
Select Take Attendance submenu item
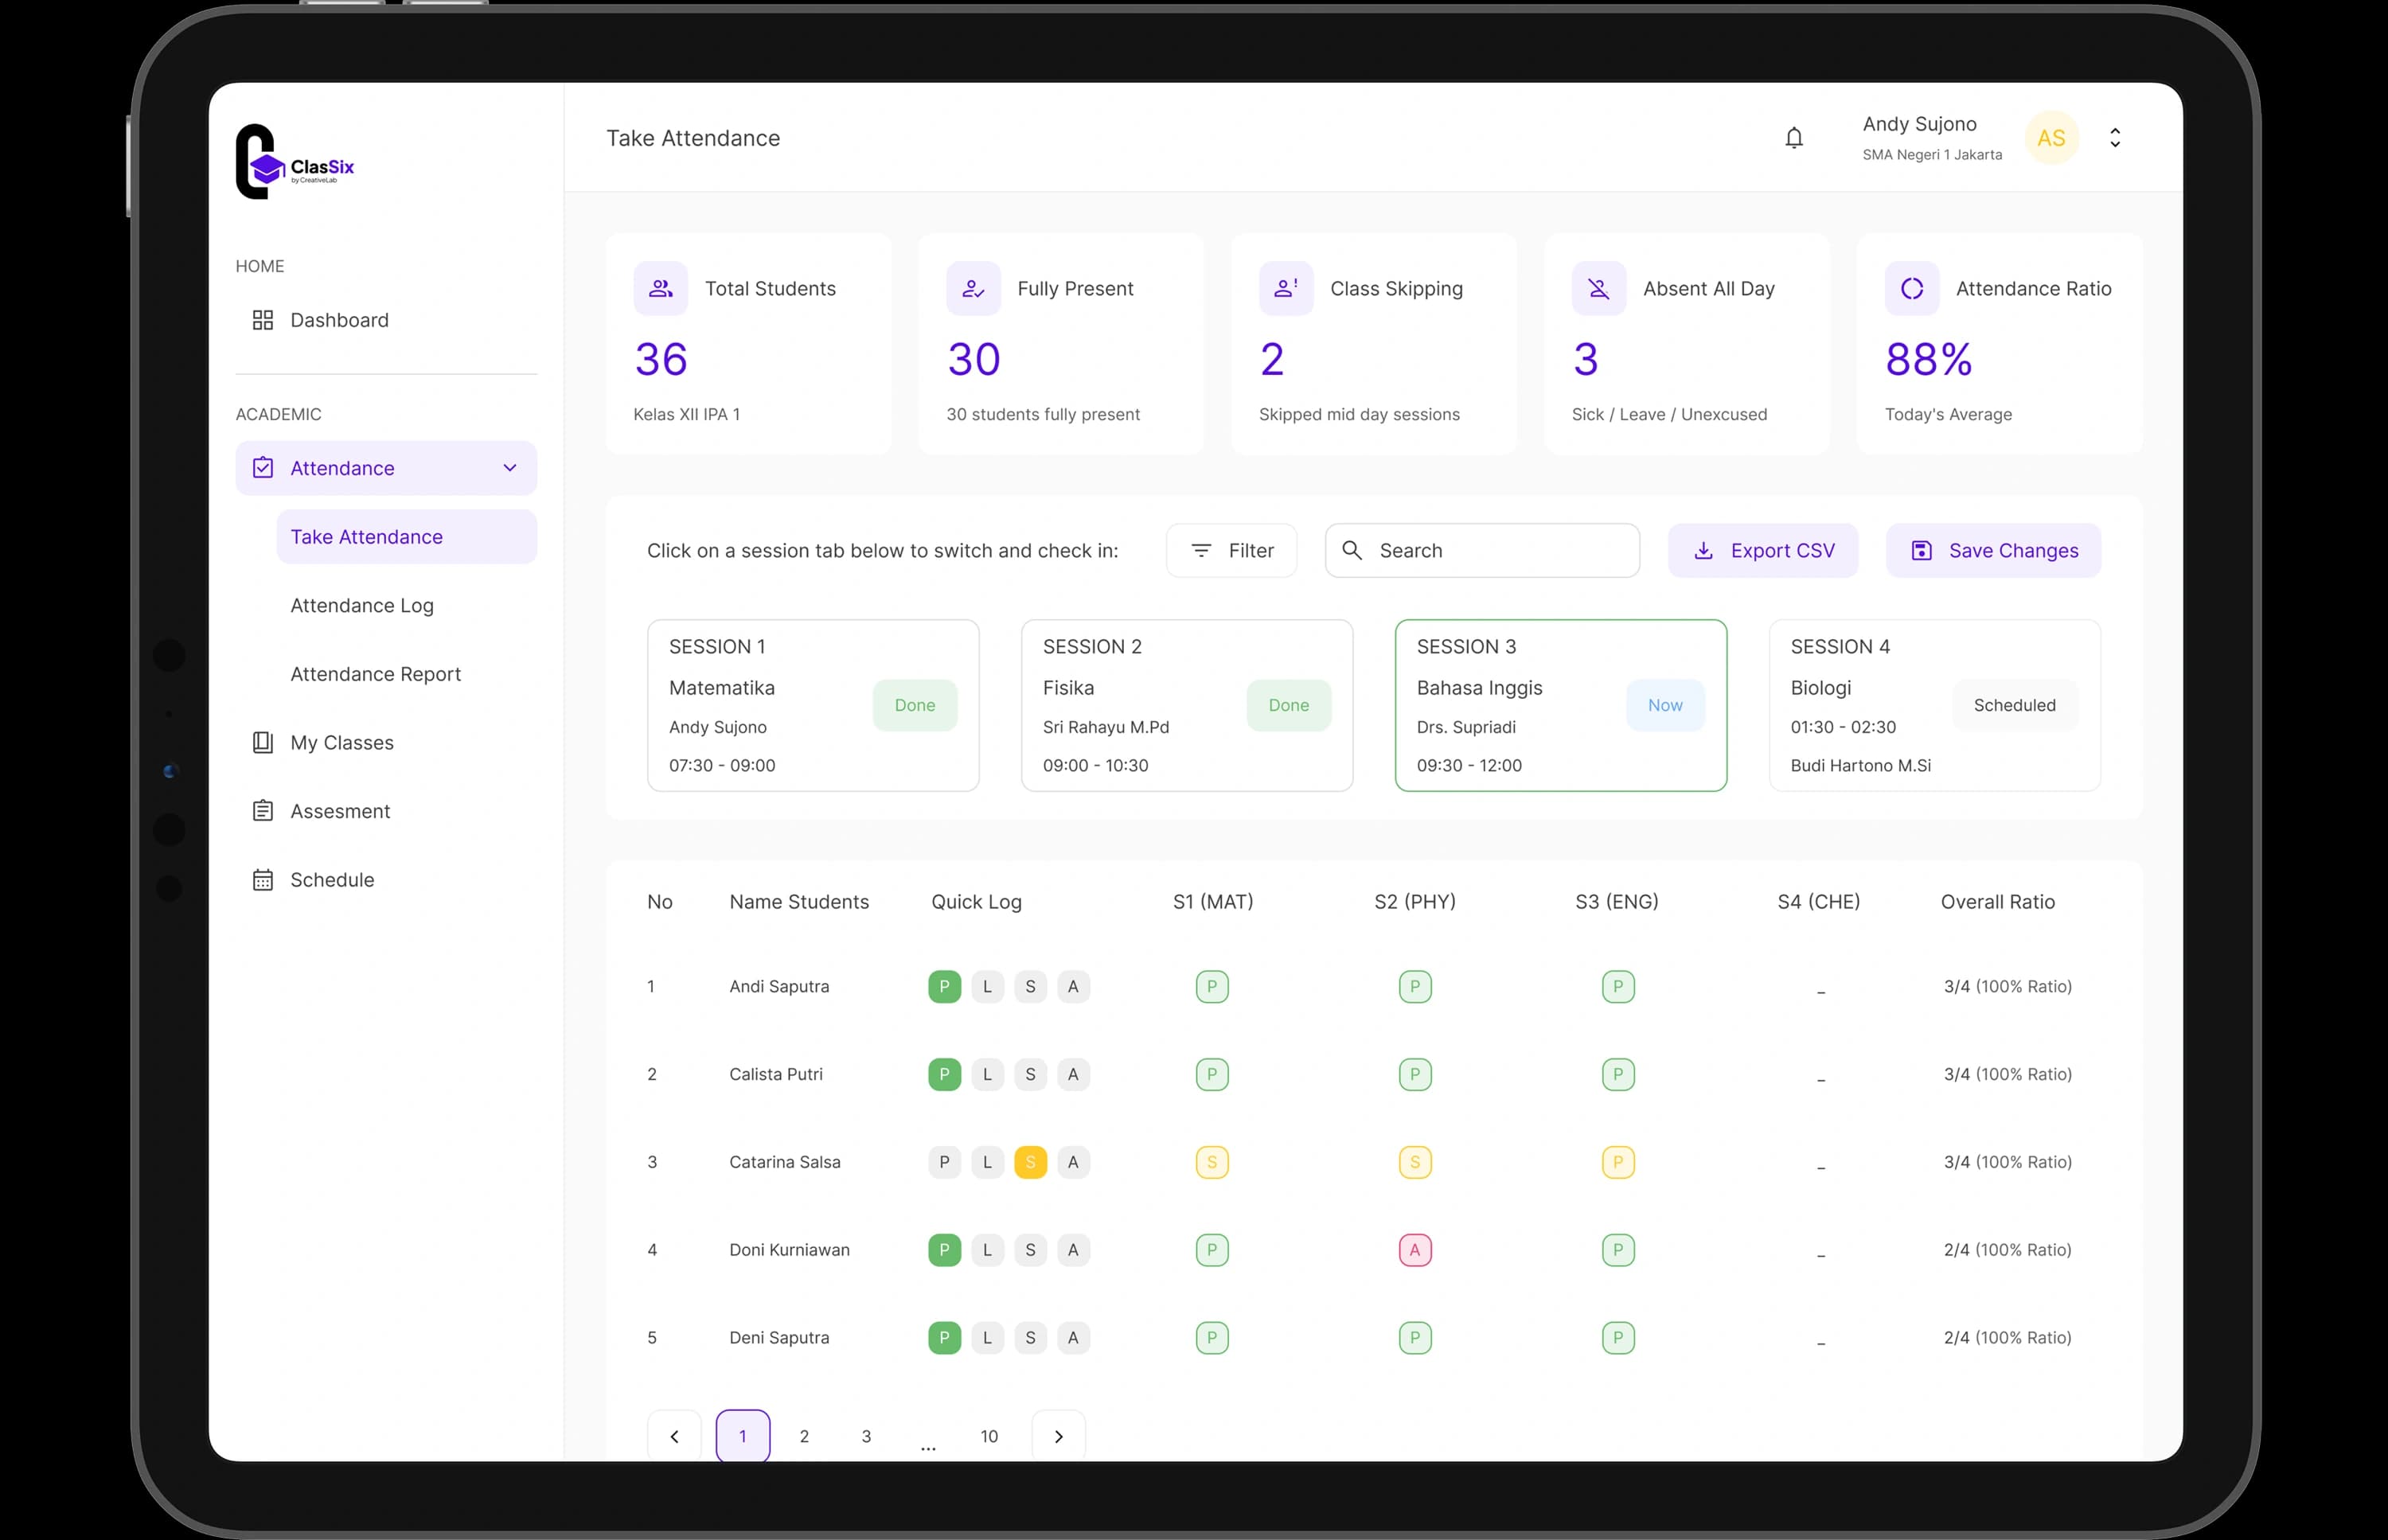(x=407, y=537)
